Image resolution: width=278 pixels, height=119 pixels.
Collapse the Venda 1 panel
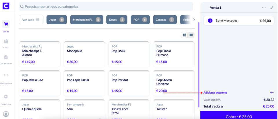click(x=272, y=8)
